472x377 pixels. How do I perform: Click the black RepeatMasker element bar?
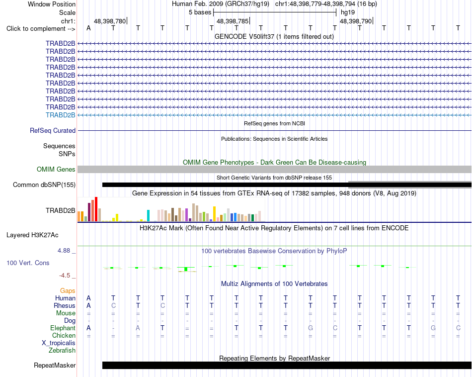pyautogui.click(x=287, y=365)
